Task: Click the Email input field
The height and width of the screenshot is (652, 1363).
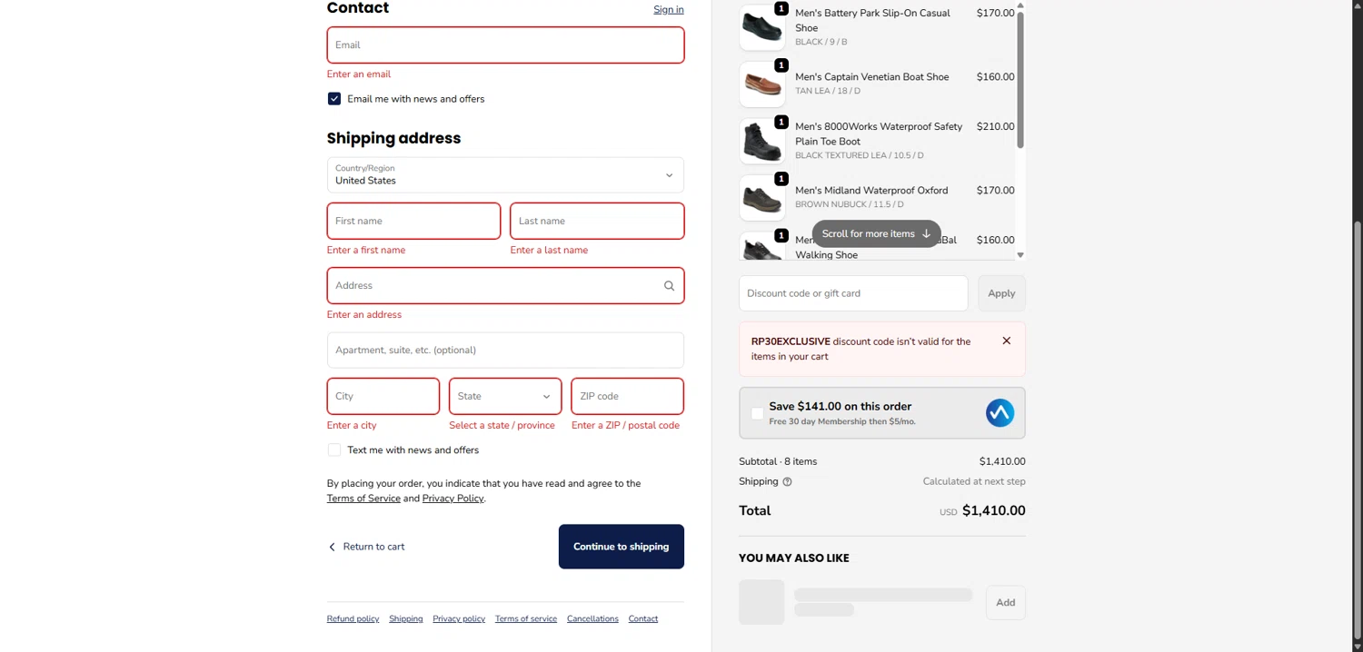Action: tap(505, 44)
